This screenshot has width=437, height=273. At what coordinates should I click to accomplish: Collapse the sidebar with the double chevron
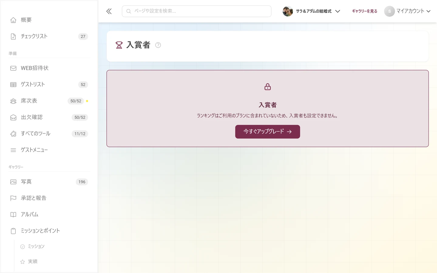point(109,12)
